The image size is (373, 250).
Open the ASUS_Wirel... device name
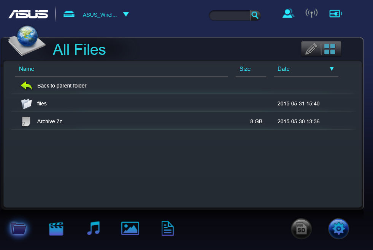coord(100,15)
